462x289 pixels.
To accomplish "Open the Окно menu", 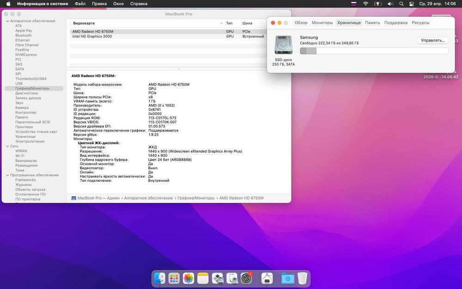I will point(118,4).
